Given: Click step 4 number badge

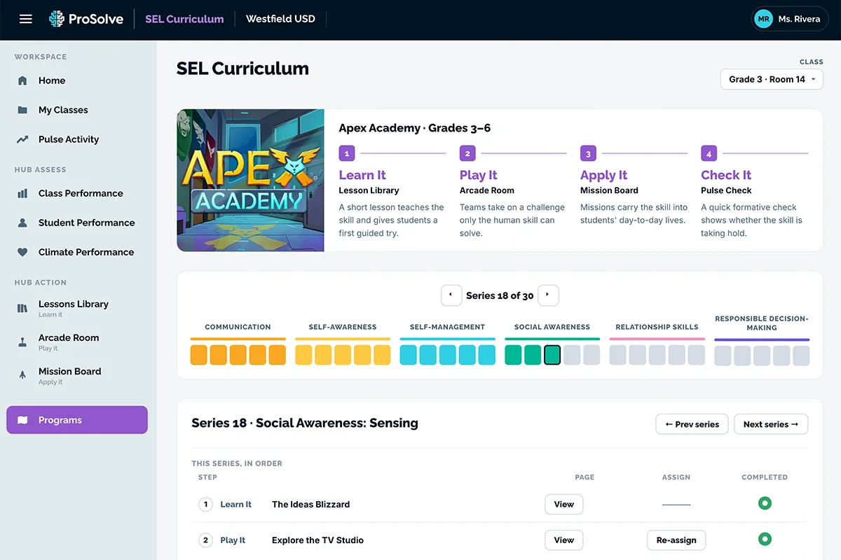Looking at the screenshot, I should click(x=709, y=153).
